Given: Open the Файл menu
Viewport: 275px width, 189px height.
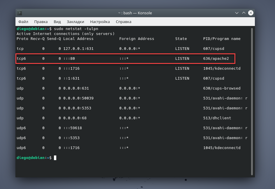Looking at the screenshot, I should (x=23, y=22).
